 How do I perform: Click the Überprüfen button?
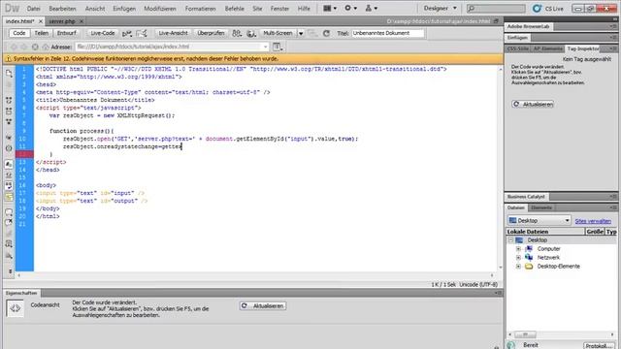click(211, 33)
